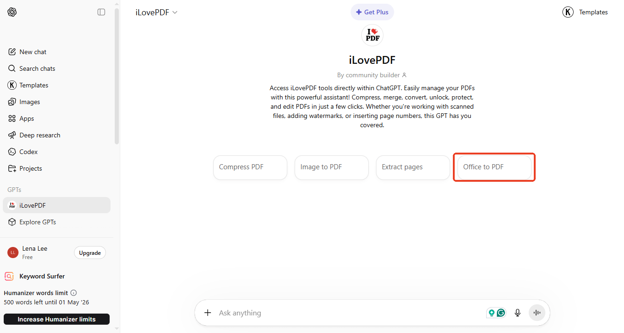
Task: Open Codex from the sidebar
Action: (x=28, y=151)
